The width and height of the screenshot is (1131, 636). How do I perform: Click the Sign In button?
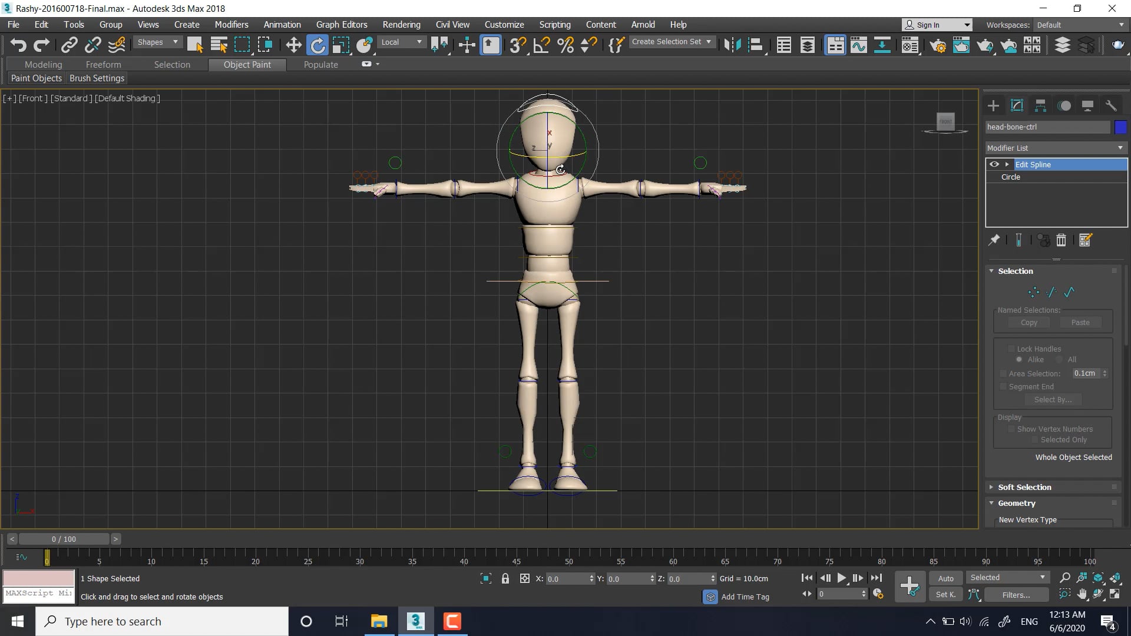(x=937, y=25)
